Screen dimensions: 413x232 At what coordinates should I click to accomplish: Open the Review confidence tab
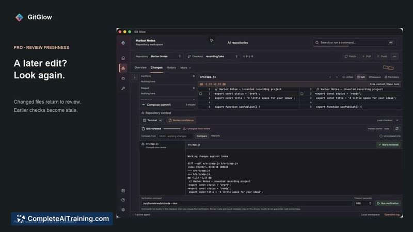click(x=181, y=120)
